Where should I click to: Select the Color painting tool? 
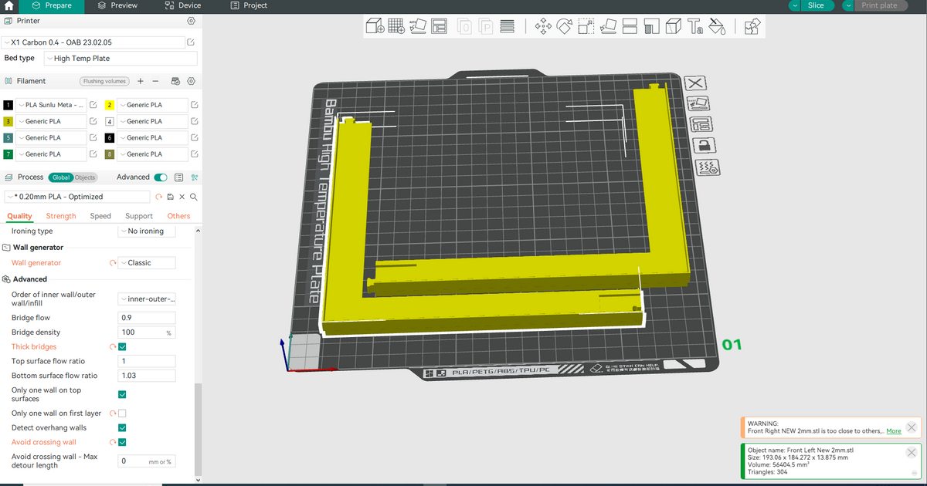(x=716, y=25)
